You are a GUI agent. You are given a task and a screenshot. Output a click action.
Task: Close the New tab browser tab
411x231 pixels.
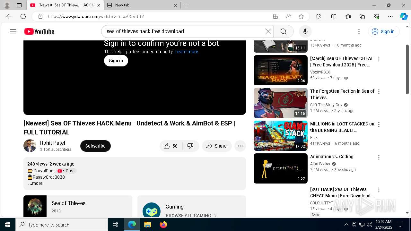pos(176,5)
